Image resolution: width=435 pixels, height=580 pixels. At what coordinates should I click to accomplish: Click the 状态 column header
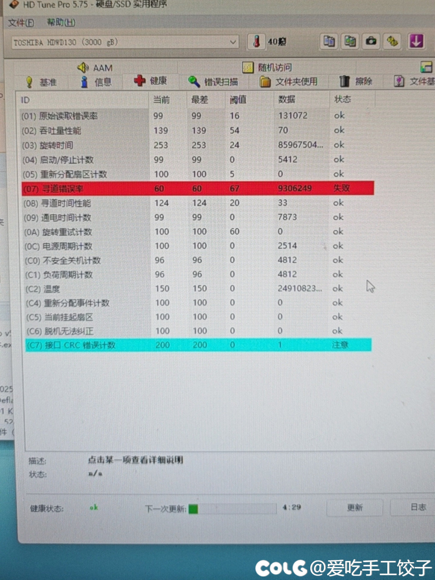(x=352, y=99)
